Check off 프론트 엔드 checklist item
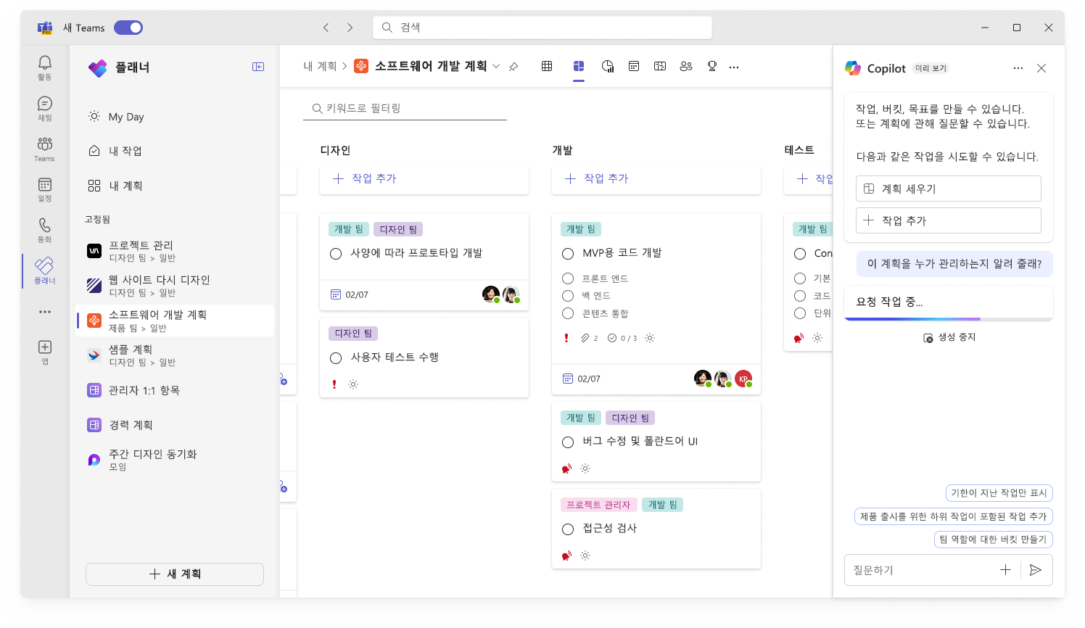Image resolution: width=1085 pixels, height=628 pixels. pos(568,278)
